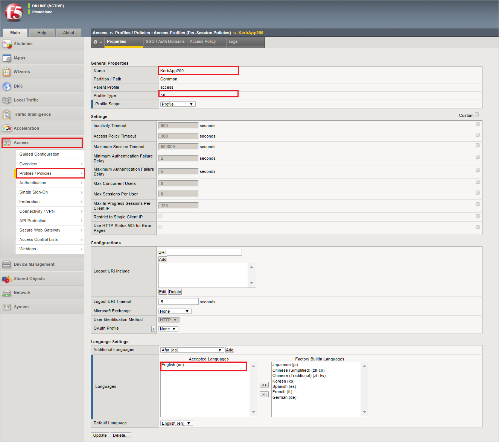Click the Edit button for Logout URI

(x=163, y=292)
